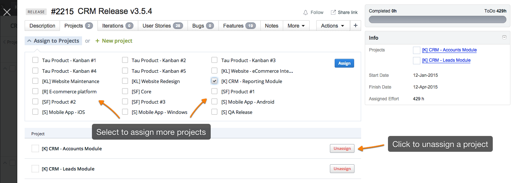Check [SF] Product #2
Image resolution: width=513 pixels, height=183 pixels.
pyautogui.click(x=35, y=101)
